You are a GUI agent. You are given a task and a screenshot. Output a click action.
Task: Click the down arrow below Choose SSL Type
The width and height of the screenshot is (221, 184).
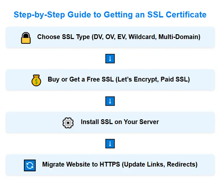coord(110,59)
